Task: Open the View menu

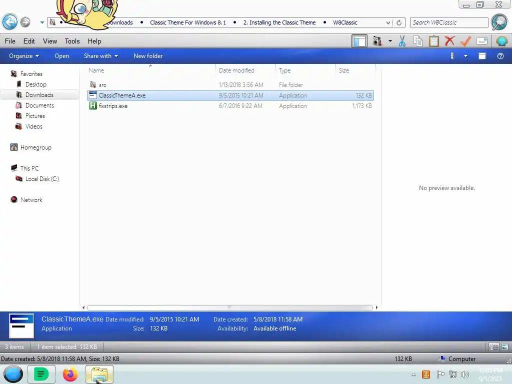Action: [50, 41]
